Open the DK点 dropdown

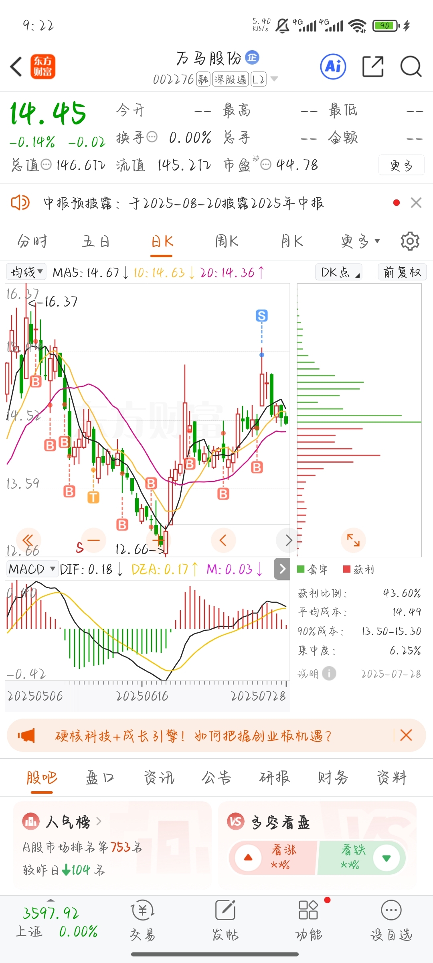[x=339, y=272]
